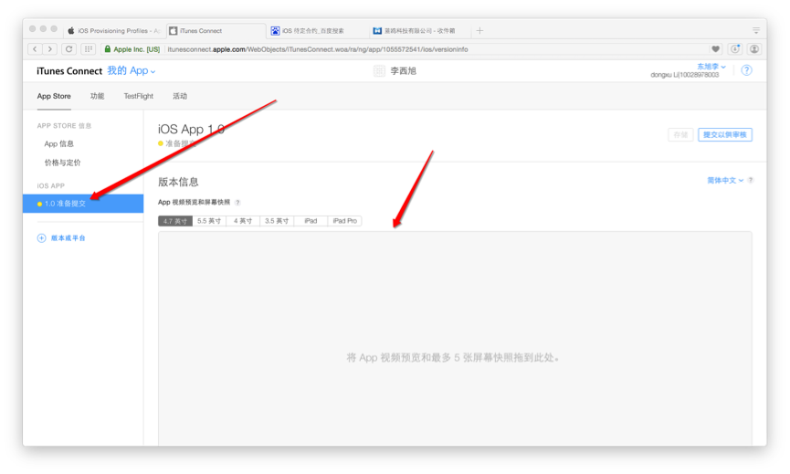
Task: Select the 4 英寸 screenshot size
Action: coord(243,221)
